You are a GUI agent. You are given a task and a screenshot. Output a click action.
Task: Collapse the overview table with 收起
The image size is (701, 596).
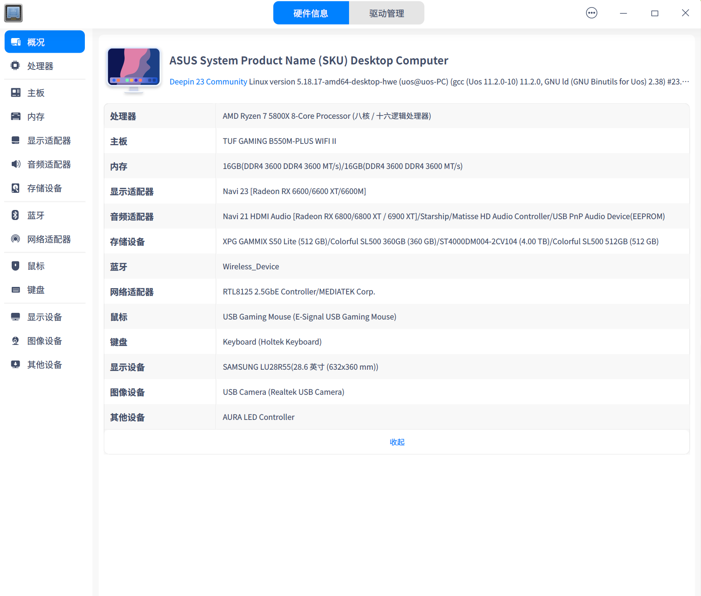[x=397, y=442]
